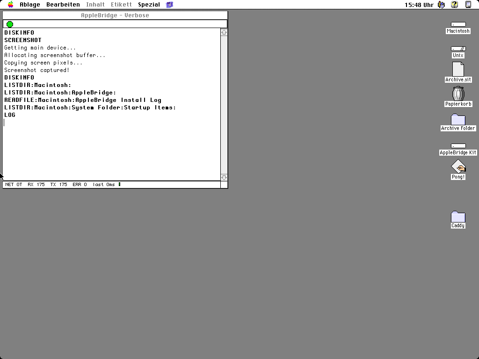This screenshot has height=359, width=479.
Task: Click the 'LISTDIR:Macintosh:' log line
Action: tap(37, 85)
